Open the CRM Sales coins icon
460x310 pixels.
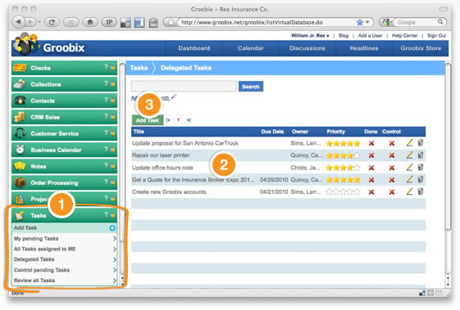click(x=20, y=117)
